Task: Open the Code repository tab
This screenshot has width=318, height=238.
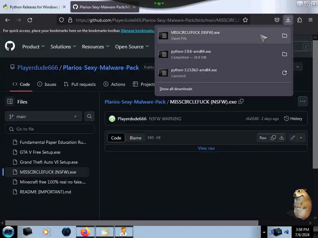Action: (x=21, y=84)
